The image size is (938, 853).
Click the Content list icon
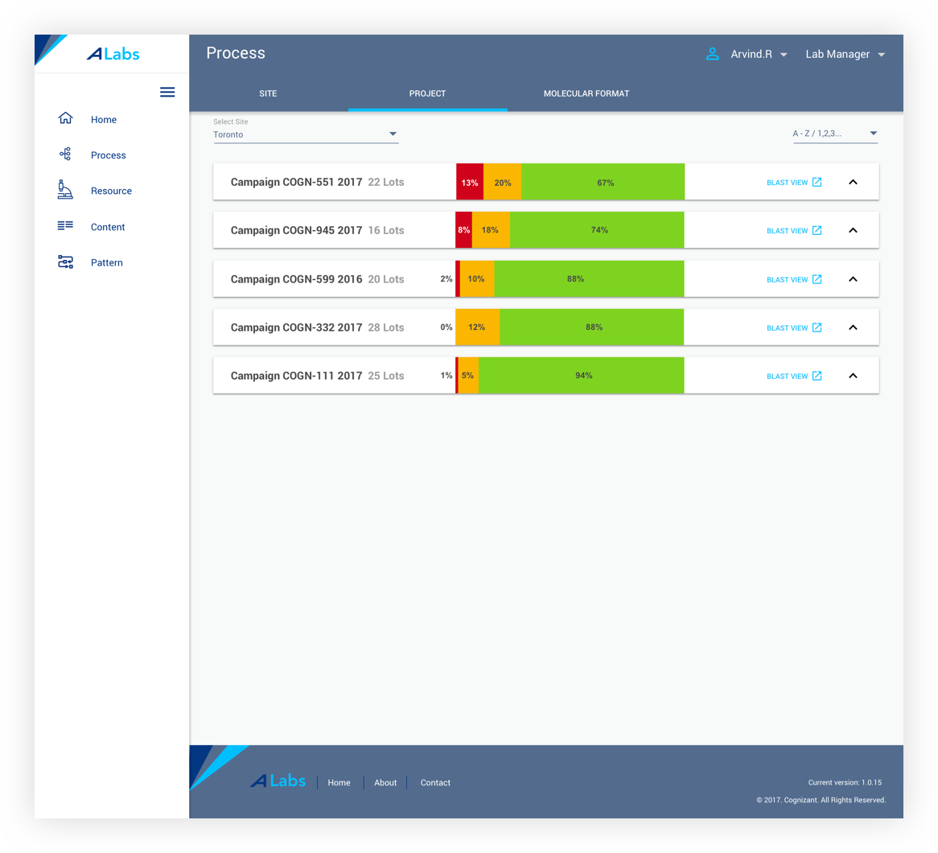tap(65, 225)
